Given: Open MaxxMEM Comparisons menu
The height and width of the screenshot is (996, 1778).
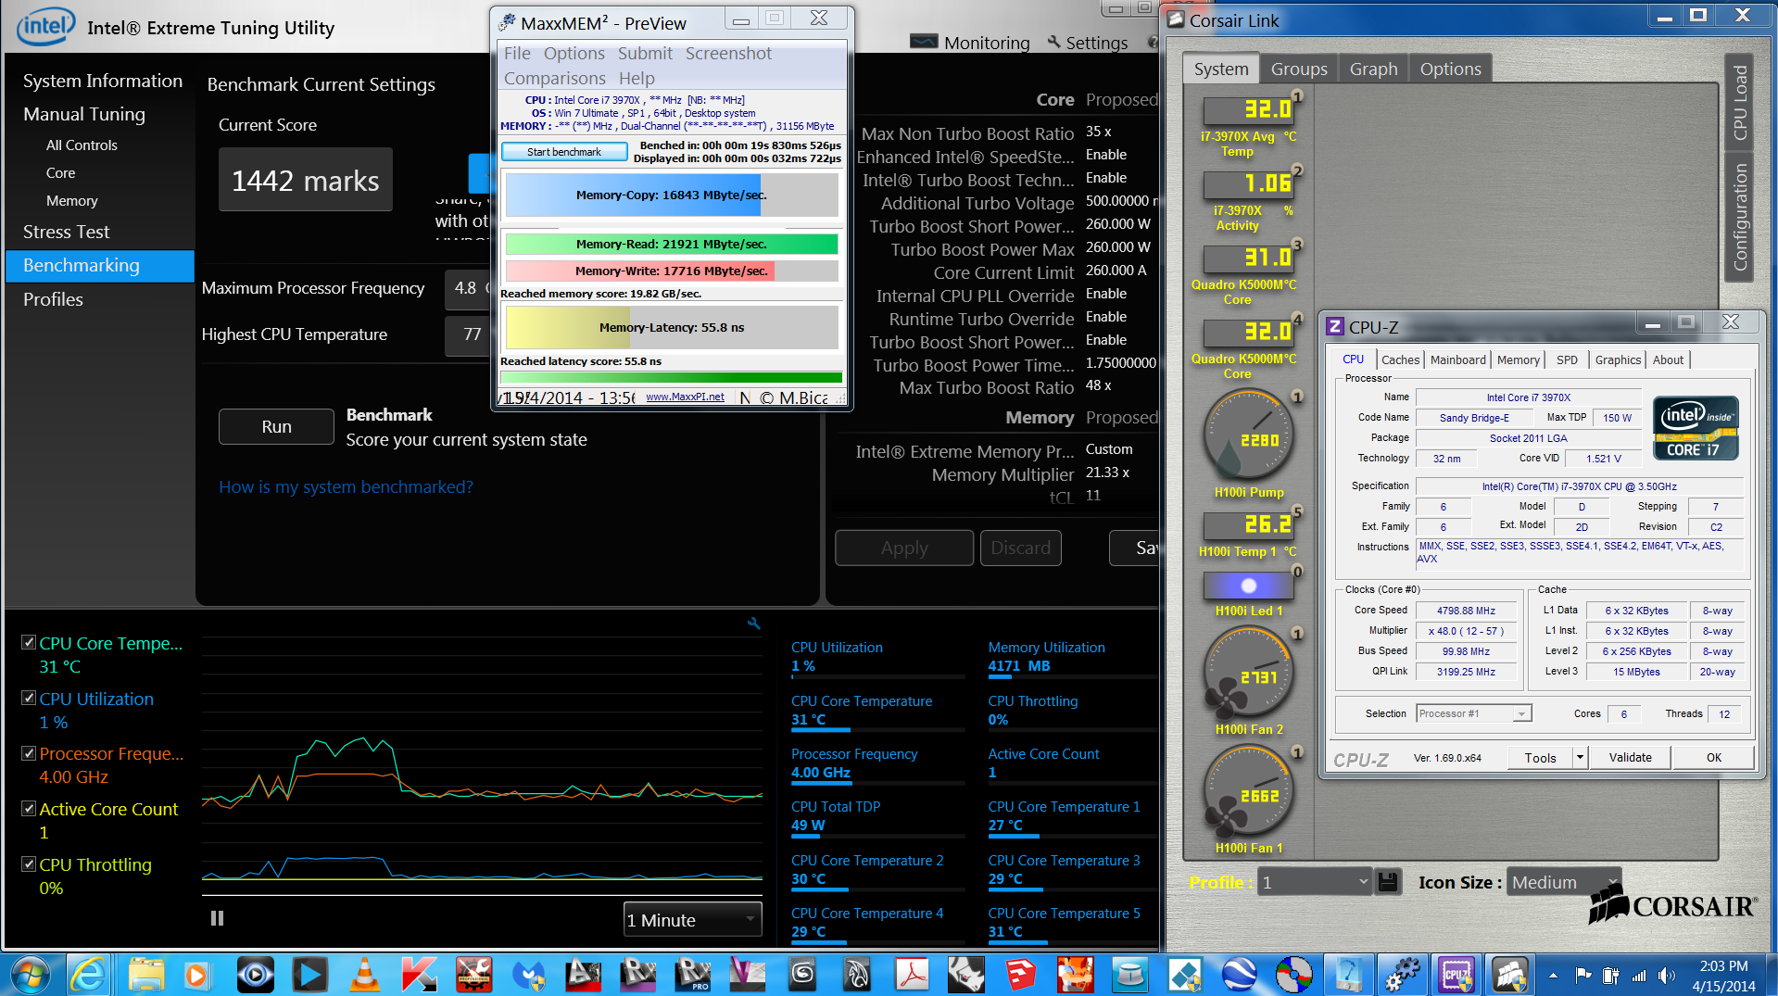Looking at the screenshot, I should (554, 78).
